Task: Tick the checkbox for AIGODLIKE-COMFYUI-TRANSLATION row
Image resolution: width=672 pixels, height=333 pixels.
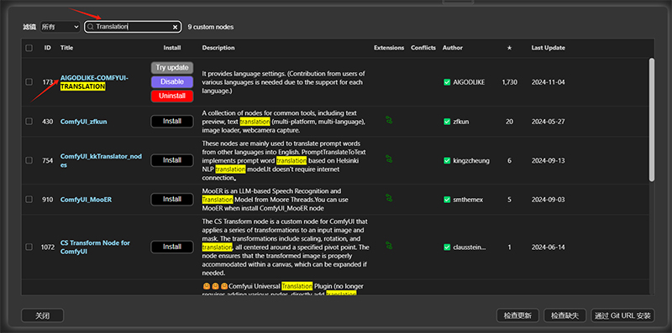Action: coord(29,81)
